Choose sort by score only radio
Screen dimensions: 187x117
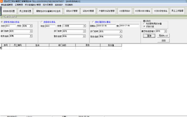coord(144,27)
